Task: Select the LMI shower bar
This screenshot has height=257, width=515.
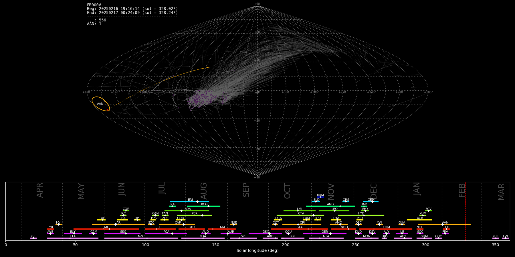Action: [300, 211]
